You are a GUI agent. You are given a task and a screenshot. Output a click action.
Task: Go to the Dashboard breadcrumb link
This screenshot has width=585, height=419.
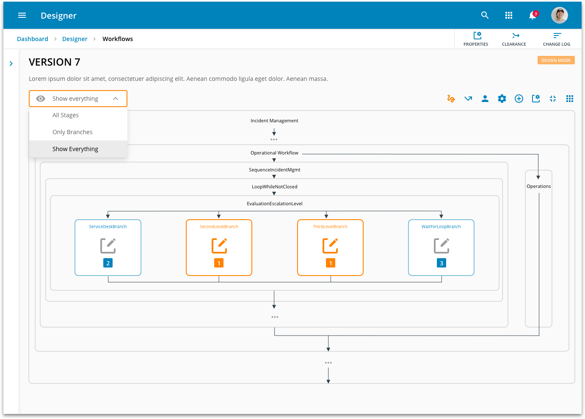click(x=33, y=39)
